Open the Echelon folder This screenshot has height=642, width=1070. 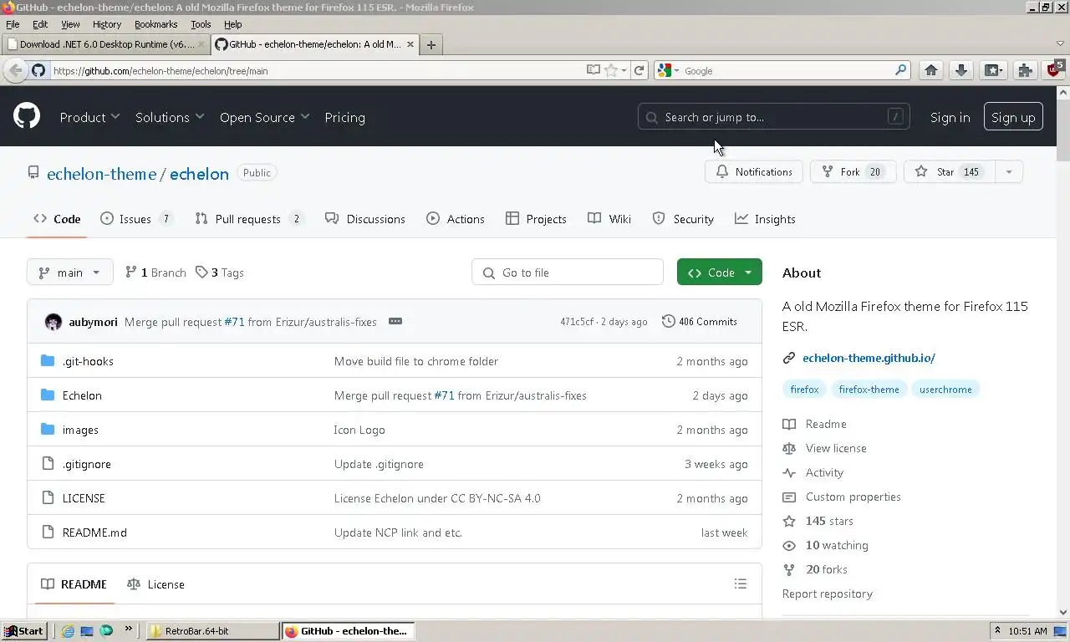point(82,395)
